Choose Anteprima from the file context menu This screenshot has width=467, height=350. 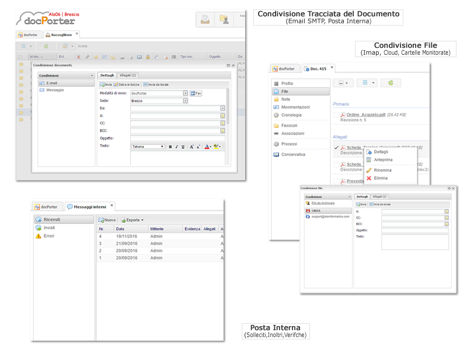click(x=390, y=160)
